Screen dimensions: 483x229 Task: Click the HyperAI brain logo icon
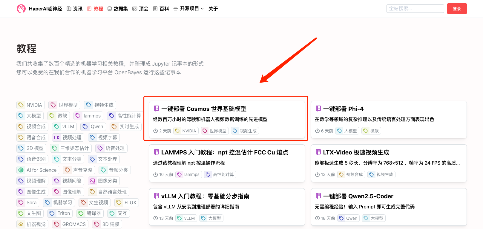pyautogui.click(x=21, y=9)
